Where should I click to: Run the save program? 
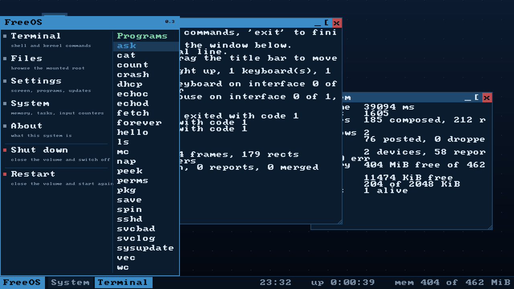[146, 200]
